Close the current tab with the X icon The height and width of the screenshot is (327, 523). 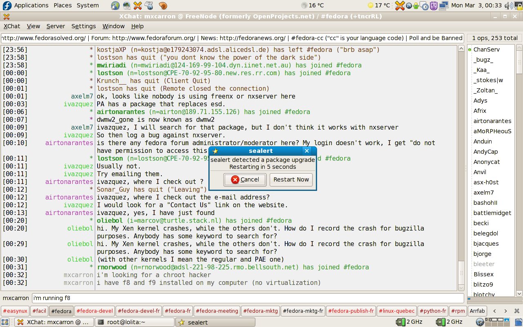pyautogui.click(x=516, y=311)
